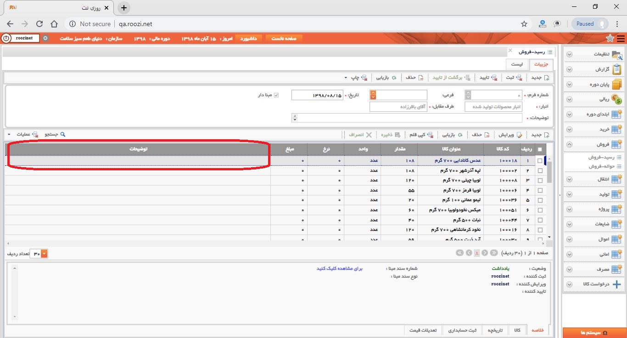The height and width of the screenshot is (338, 627).
Task: Click the برای مشاهده کلیک کنید link
Action: tap(340, 269)
